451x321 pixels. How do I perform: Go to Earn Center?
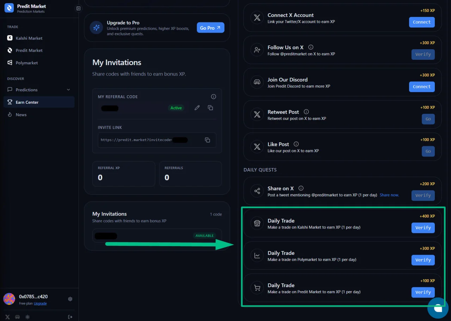[x=39, y=102]
